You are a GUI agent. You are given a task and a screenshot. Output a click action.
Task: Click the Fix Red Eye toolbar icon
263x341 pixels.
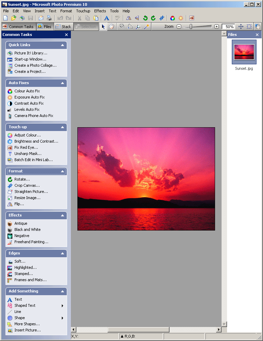coord(191,18)
